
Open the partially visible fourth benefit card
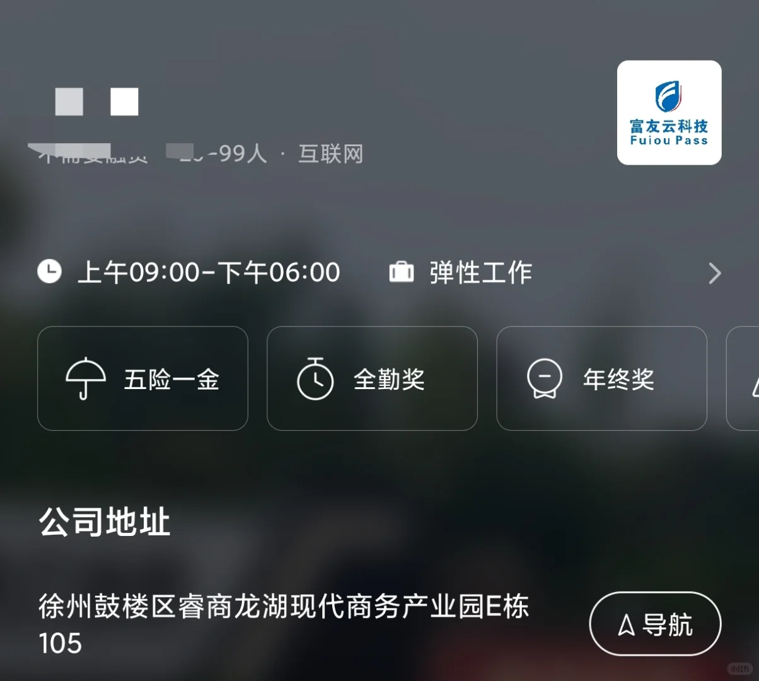pyautogui.click(x=743, y=378)
